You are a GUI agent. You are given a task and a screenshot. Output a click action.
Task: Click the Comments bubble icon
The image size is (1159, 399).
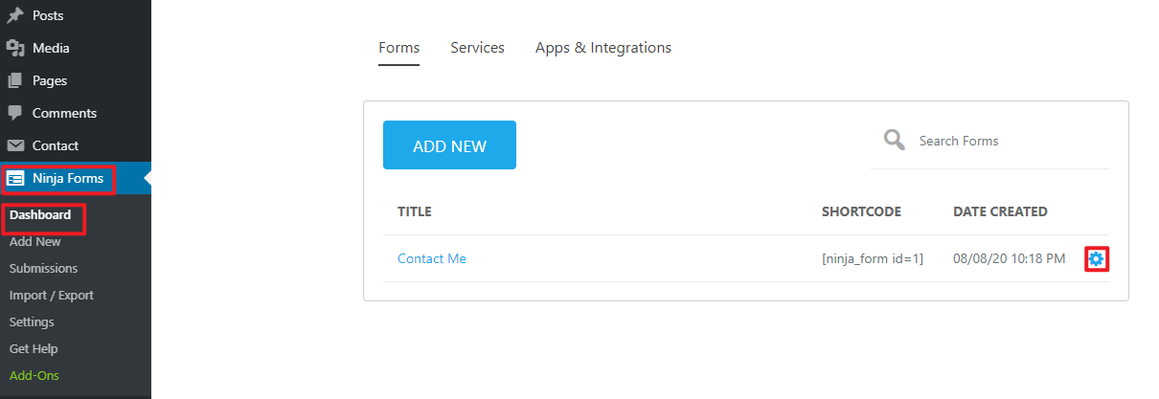[x=15, y=113]
